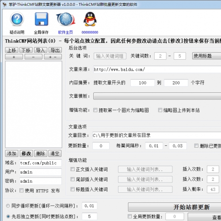Click the plus-minus invert selection button
This screenshot has height=221, width=221.
pyautogui.click(x=53, y=57)
